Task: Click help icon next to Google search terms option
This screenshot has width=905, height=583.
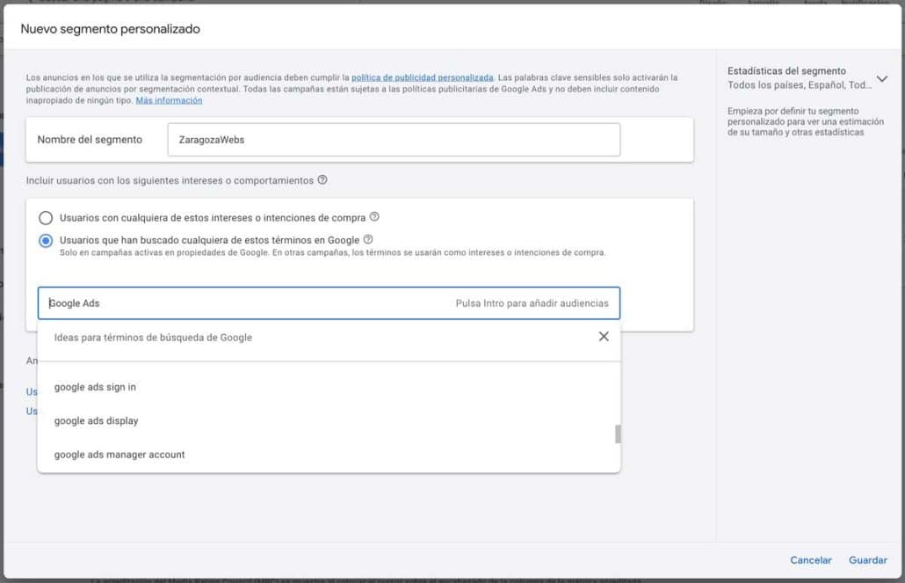Action: [x=368, y=239]
